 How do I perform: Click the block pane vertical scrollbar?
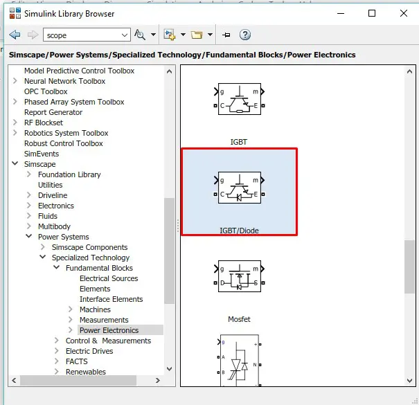tap(409, 267)
